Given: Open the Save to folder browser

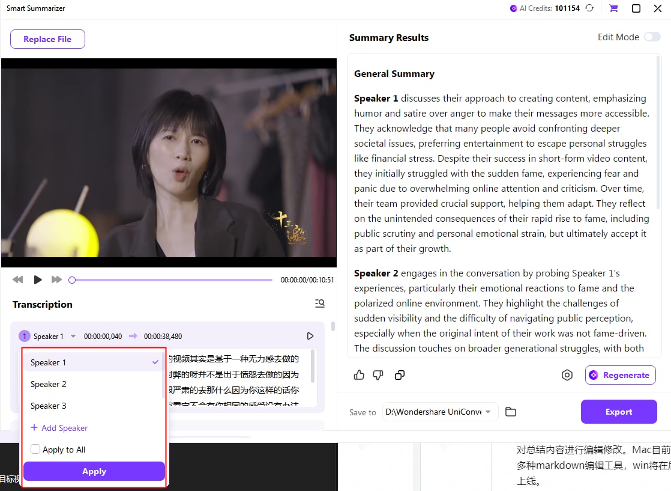Looking at the screenshot, I should [x=511, y=412].
